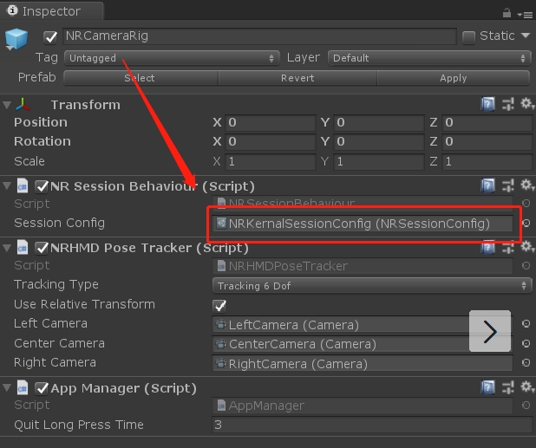Enable the Static checkbox
Image resolution: width=536 pixels, height=448 pixels.
(468, 36)
